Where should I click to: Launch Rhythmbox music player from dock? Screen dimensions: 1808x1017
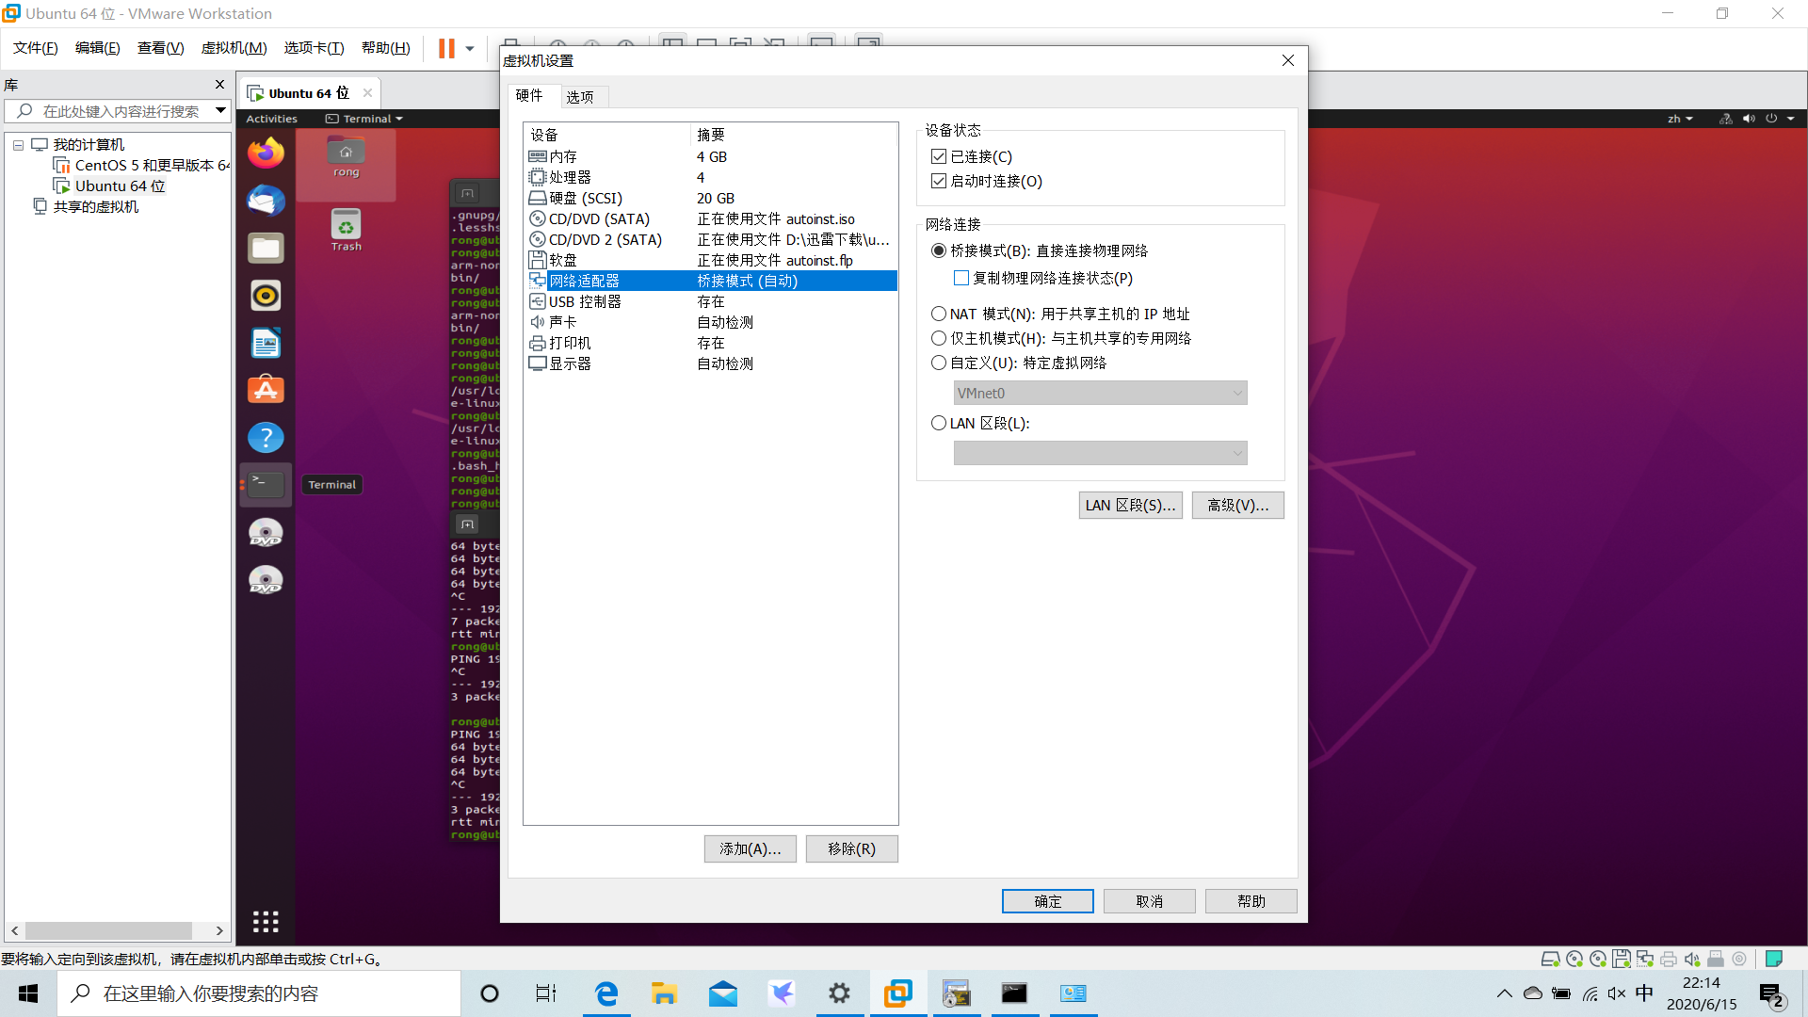[266, 296]
